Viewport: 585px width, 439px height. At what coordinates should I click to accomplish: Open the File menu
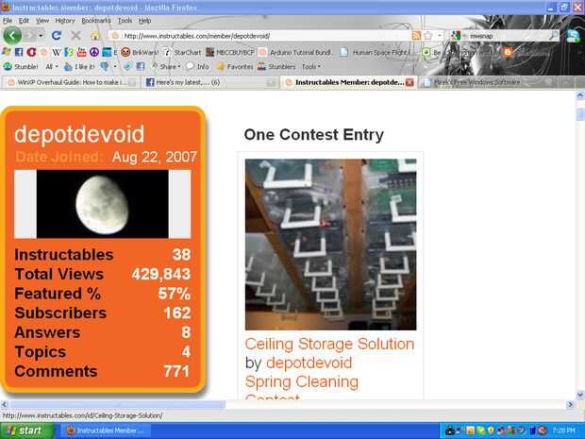click(8, 21)
